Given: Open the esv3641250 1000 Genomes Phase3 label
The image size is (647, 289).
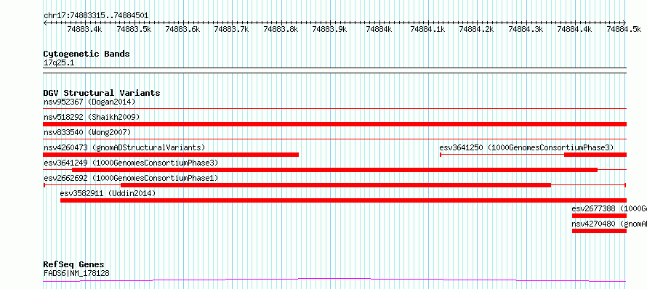Looking at the screenshot, I should [526, 147].
